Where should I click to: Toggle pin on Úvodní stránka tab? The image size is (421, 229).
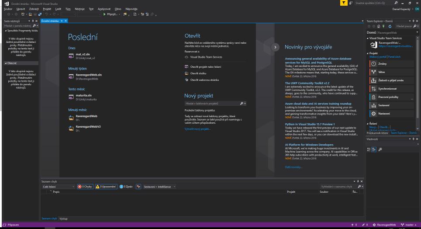62,21
